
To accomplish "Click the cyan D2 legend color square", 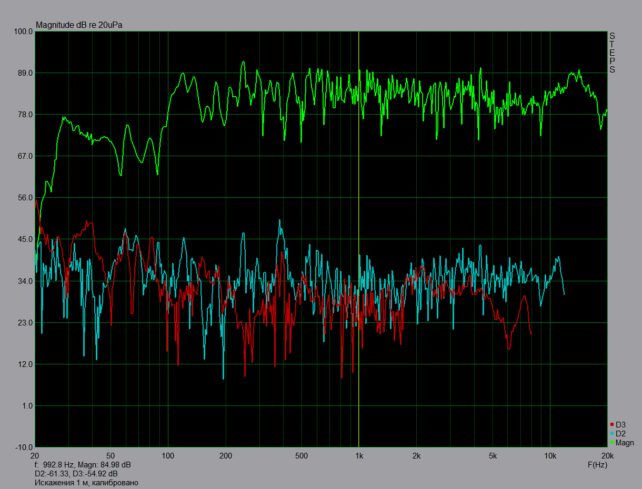I will 612,434.
